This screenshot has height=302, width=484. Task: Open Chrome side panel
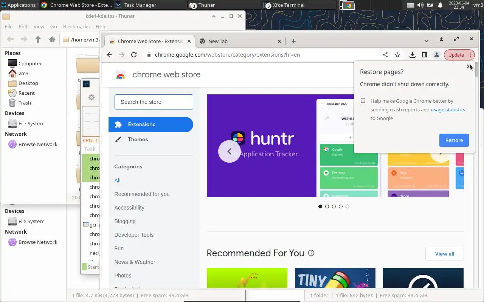[x=425, y=55]
